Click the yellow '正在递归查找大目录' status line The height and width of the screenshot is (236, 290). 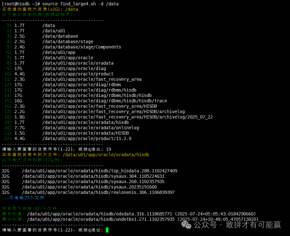pos(40,9)
